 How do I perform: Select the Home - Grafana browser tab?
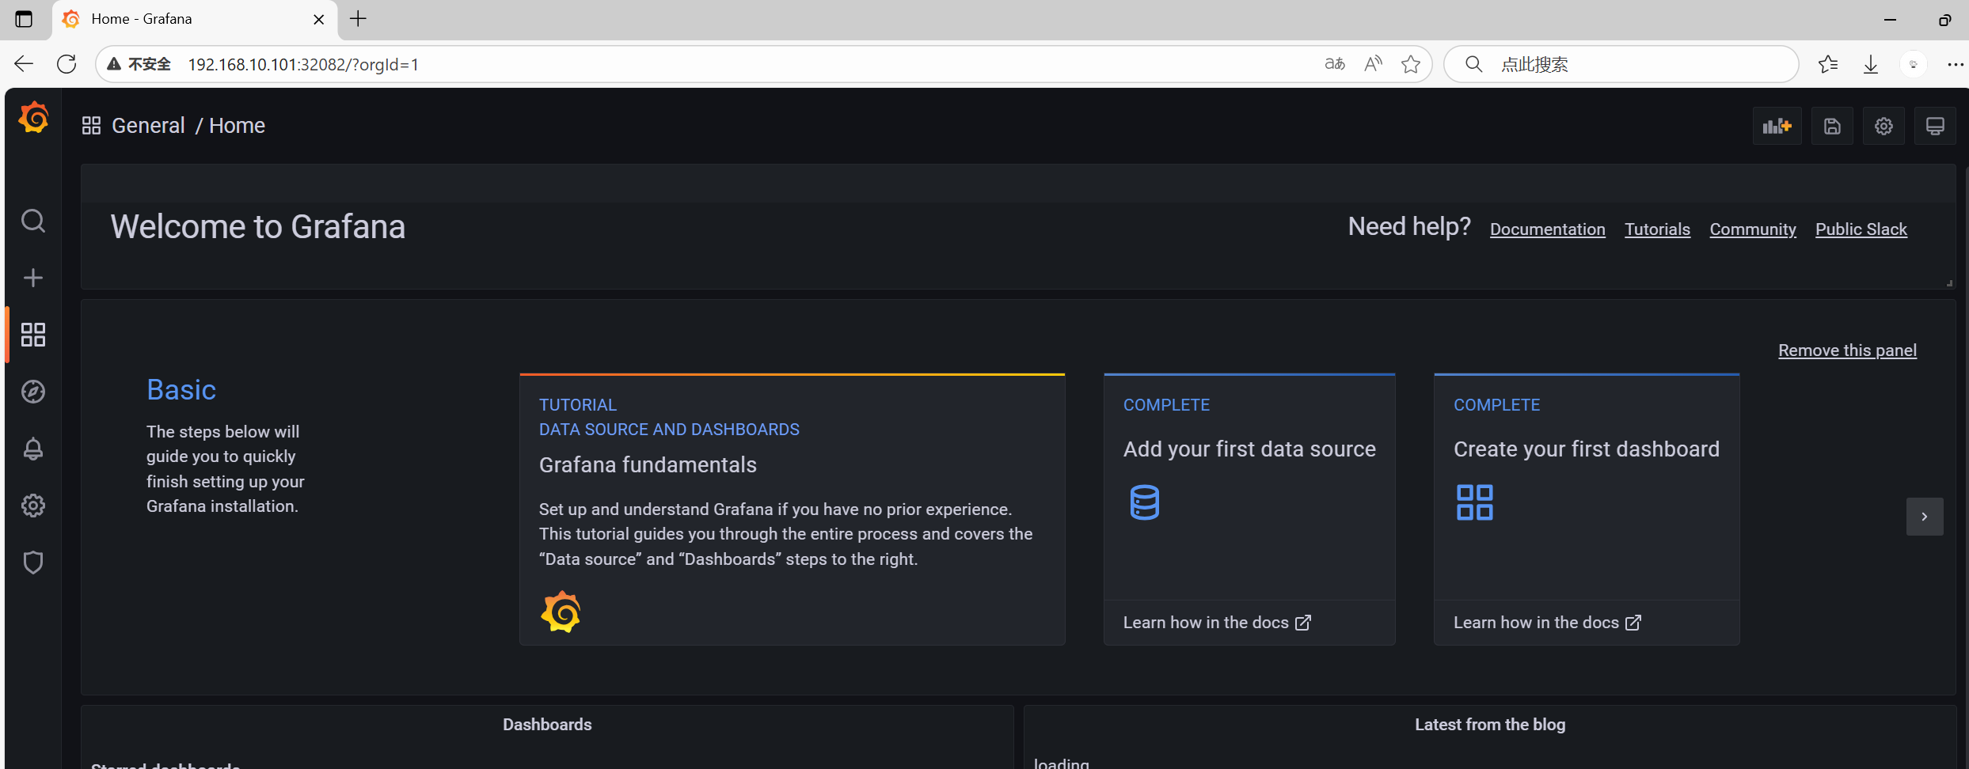(x=195, y=19)
